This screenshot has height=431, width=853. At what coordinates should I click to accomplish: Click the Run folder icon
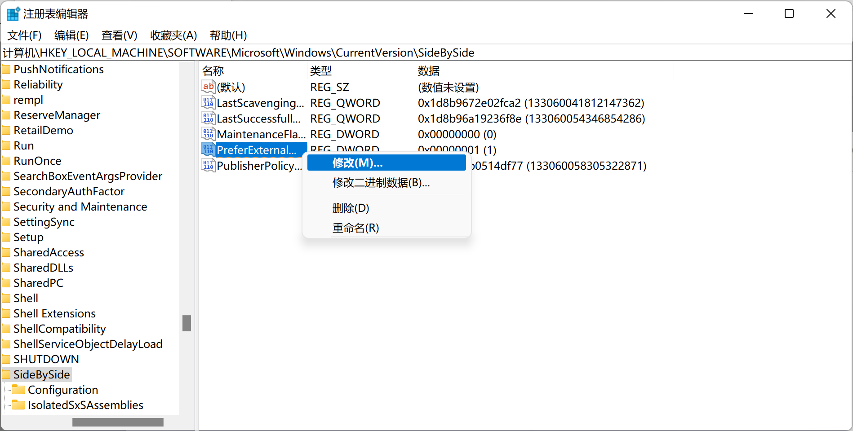coord(6,145)
